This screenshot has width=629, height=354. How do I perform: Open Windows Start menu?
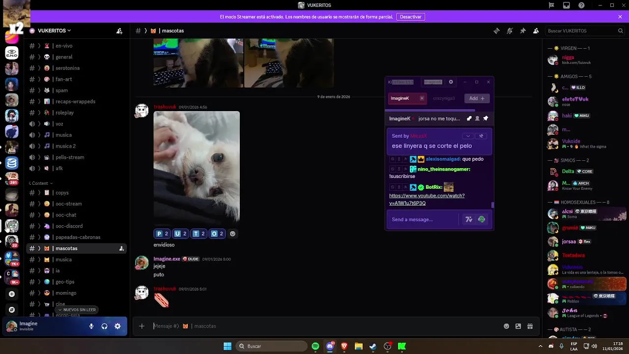pyautogui.click(x=228, y=346)
